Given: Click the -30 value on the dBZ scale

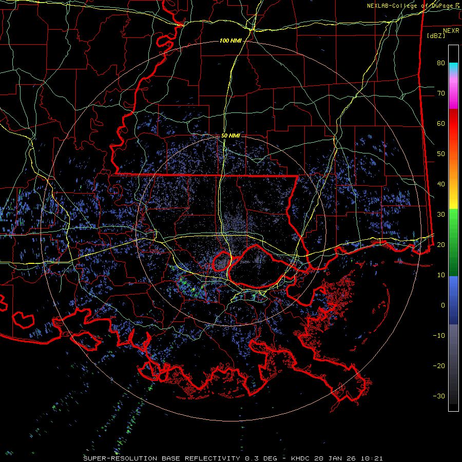Looking at the screenshot, I should [x=439, y=396].
